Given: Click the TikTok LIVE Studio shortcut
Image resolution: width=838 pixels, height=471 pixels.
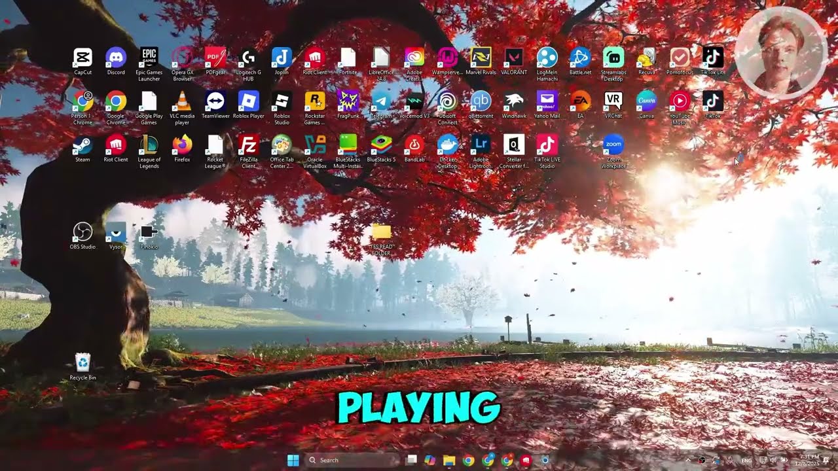Looking at the screenshot, I should 547,145.
